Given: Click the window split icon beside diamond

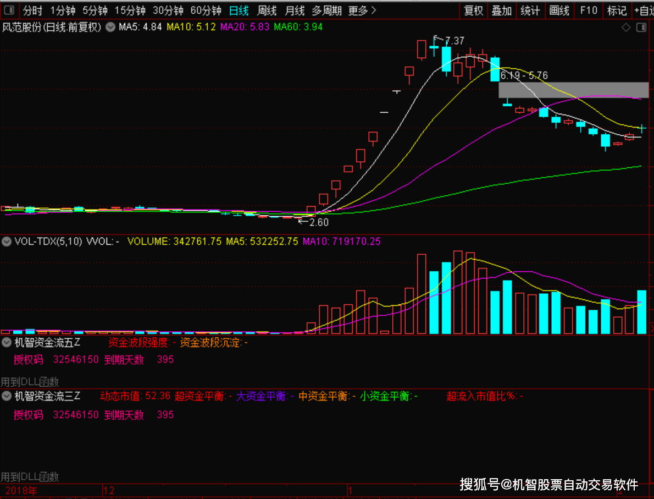Looking at the screenshot, I should point(641,28).
